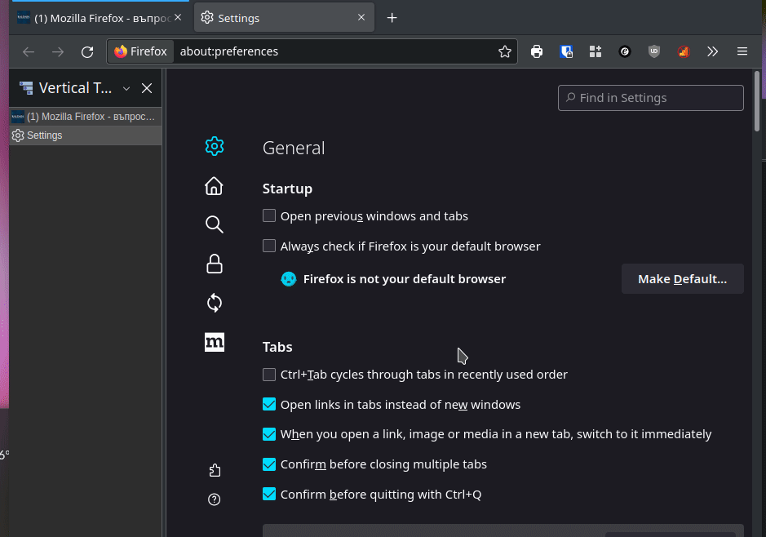Click the red-orange extension icon

pos(683,51)
